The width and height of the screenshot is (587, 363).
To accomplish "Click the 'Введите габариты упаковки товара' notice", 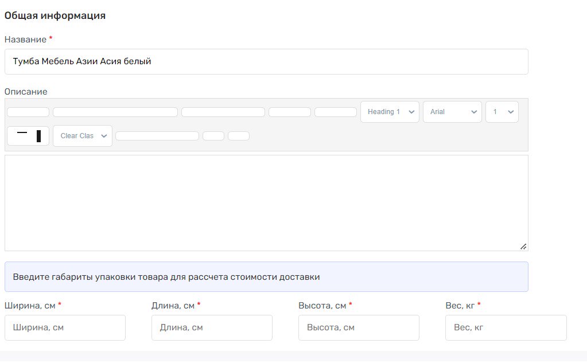I will coord(266,277).
